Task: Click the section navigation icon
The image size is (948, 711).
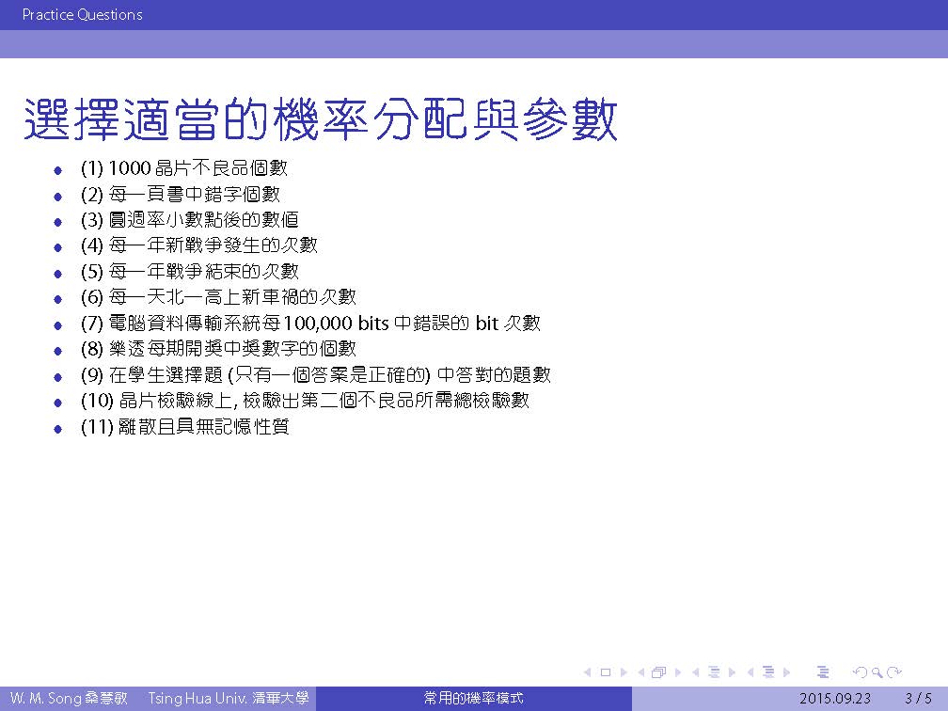Action: [x=767, y=672]
